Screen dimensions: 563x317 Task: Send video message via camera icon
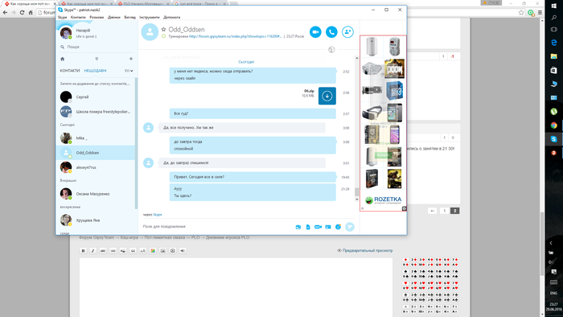[318, 227]
